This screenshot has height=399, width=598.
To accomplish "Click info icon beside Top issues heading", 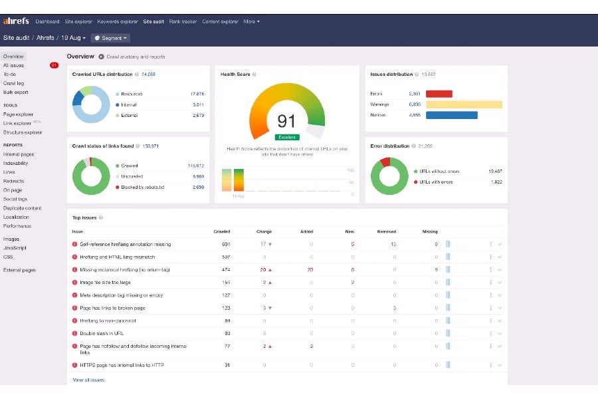I will [x=101, y=217].
